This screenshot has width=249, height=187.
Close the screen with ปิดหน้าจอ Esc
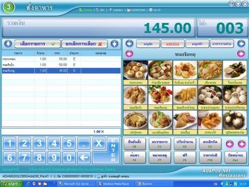(236, 157)
